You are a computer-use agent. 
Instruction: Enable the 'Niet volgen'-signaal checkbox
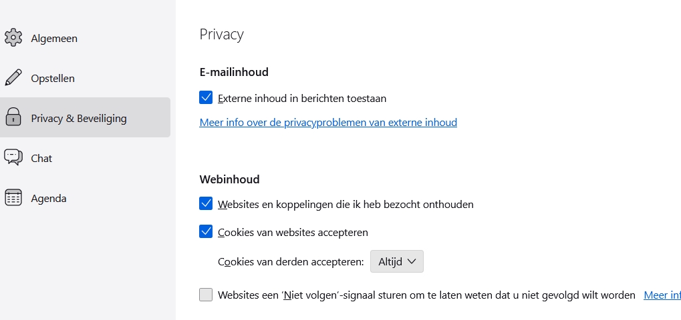click(206, 295)
